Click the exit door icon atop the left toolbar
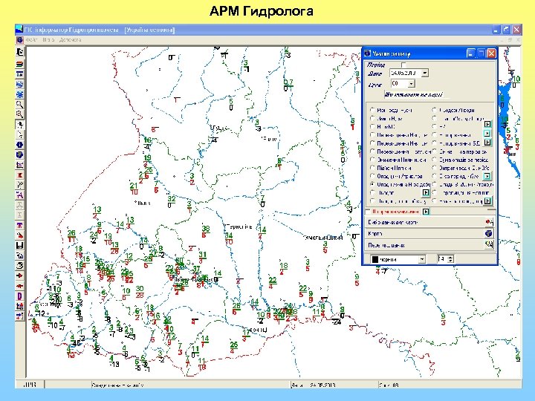This screenshot has width=535, height=401. point(20,52)
